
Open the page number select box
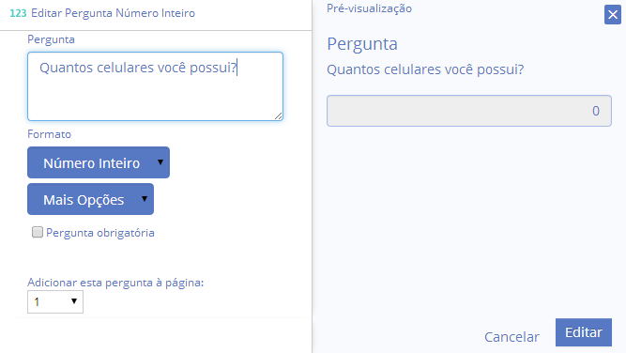point(55,302)
